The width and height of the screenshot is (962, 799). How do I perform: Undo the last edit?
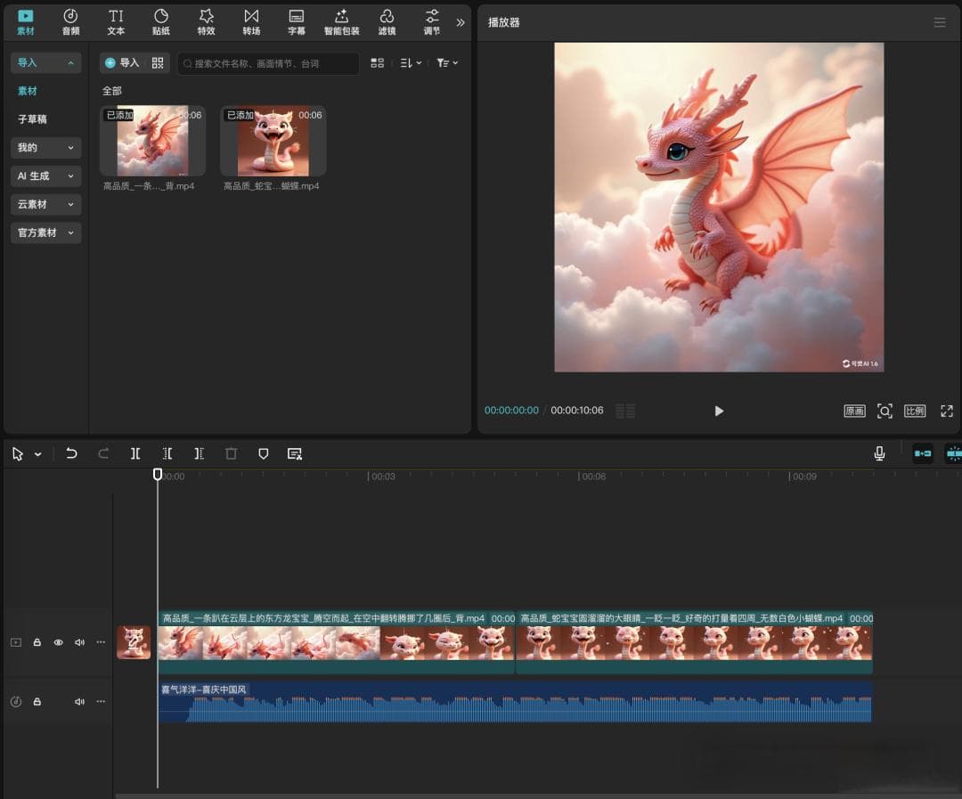point(71,453)
